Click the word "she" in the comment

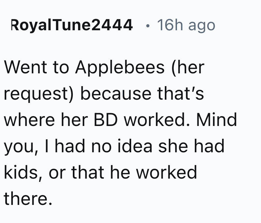pyautogui.click(x=173, y=146)
